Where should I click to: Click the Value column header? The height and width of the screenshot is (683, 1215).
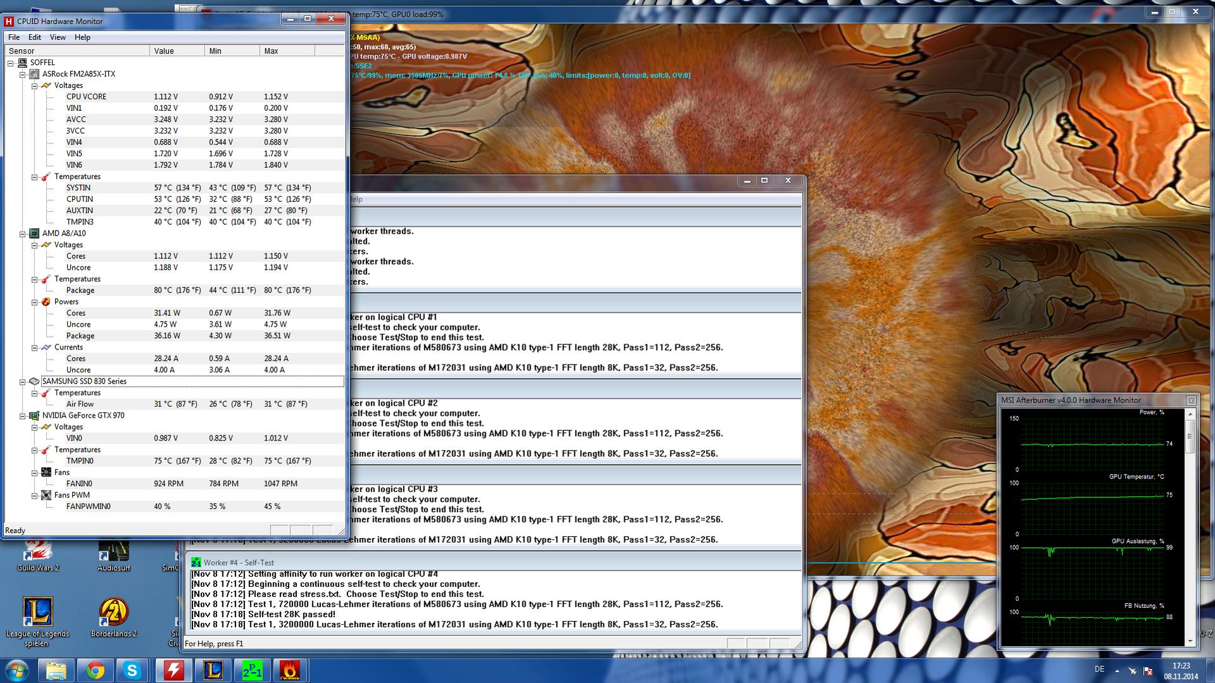point(177,51)
